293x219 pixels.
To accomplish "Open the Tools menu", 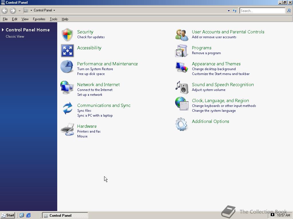I will click(54, 19).
